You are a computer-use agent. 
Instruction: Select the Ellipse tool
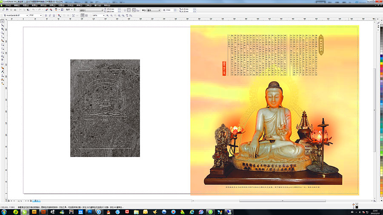[3, 48]
